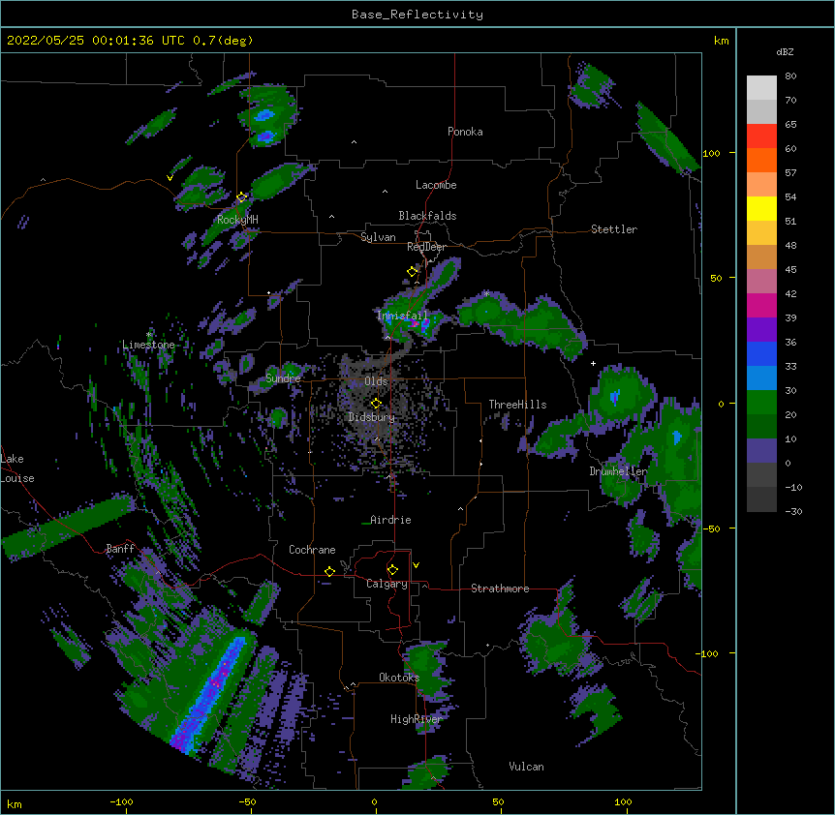Click the Airdrie label
Viewport: 835px width, 815px height.
[x=390, y=520]
